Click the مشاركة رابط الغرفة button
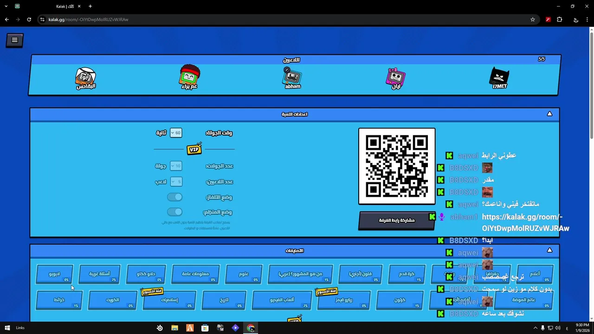 tap(397, 220)
